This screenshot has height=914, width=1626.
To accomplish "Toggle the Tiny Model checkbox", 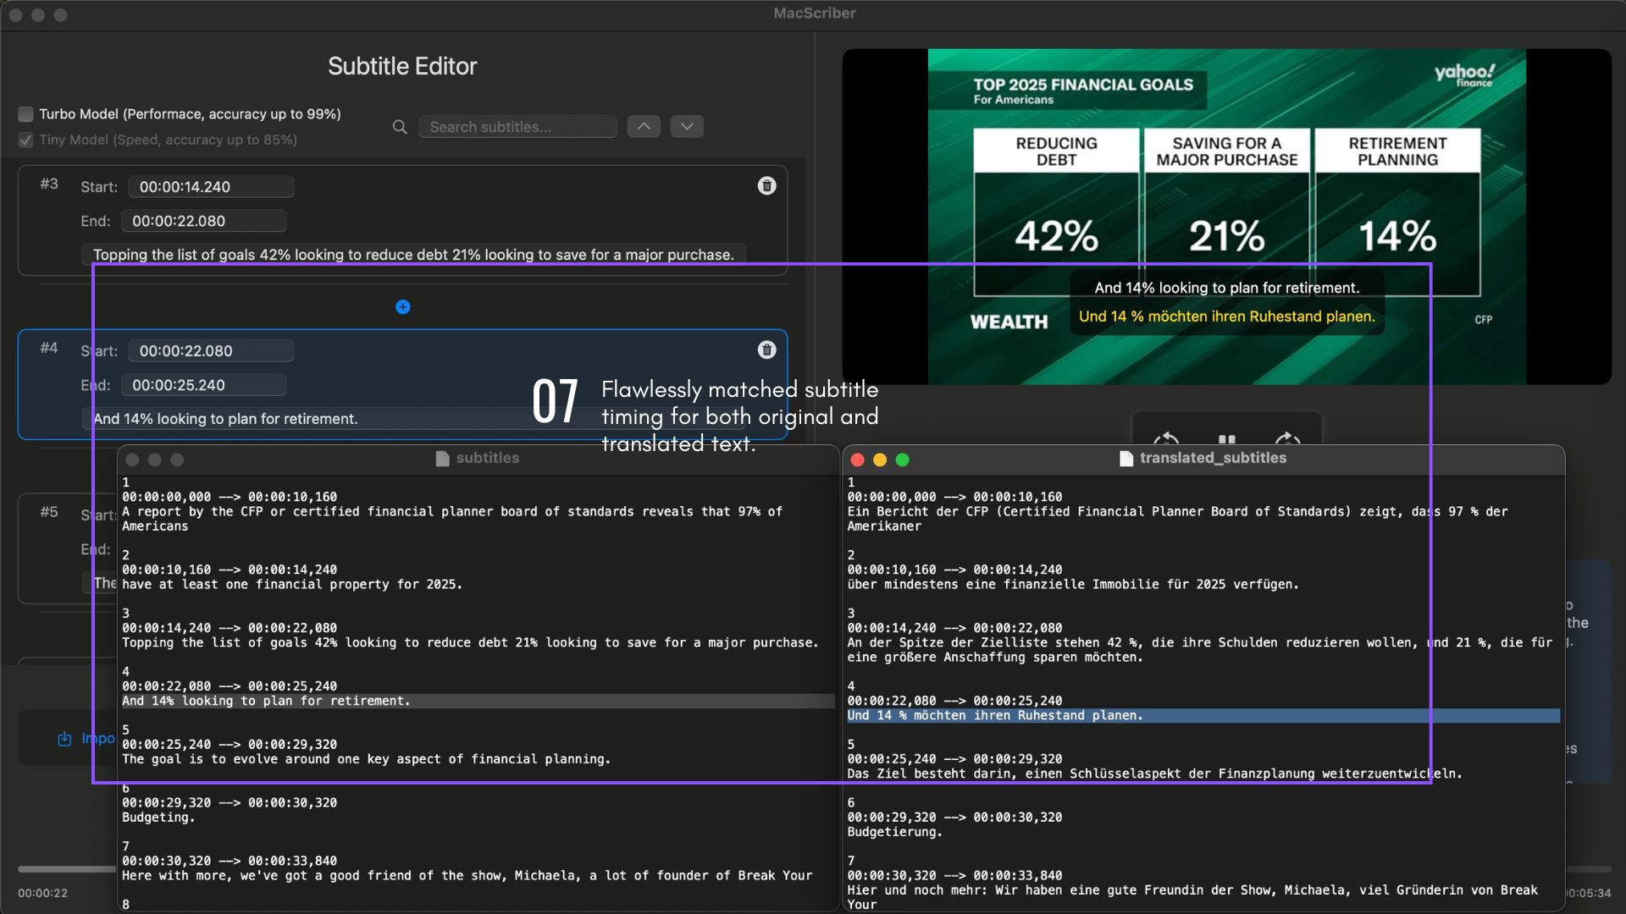I will [26, 140].
